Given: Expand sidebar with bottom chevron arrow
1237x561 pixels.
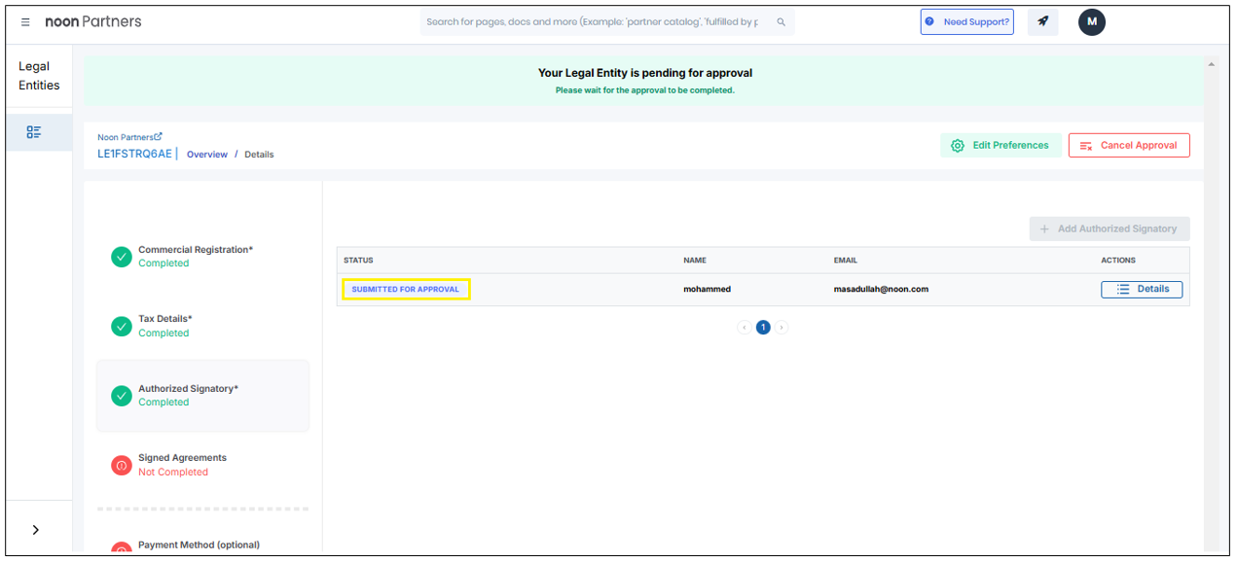Looking at the screenshot, I should [36, 530].
